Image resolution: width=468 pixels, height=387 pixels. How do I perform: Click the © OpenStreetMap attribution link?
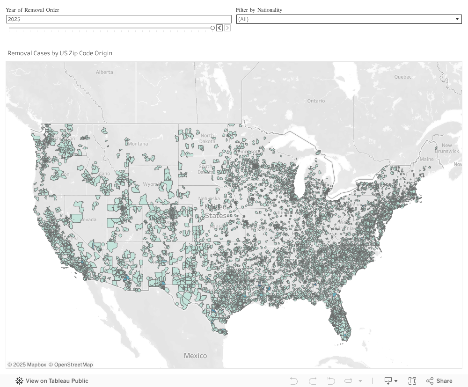71,365
